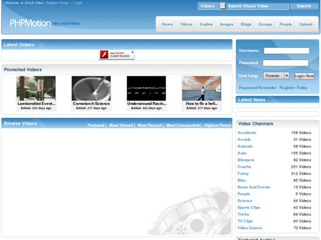Viewport: 321px width, 240px height.
Task: Focus the Username input field
Action: (x=287, y=51)
